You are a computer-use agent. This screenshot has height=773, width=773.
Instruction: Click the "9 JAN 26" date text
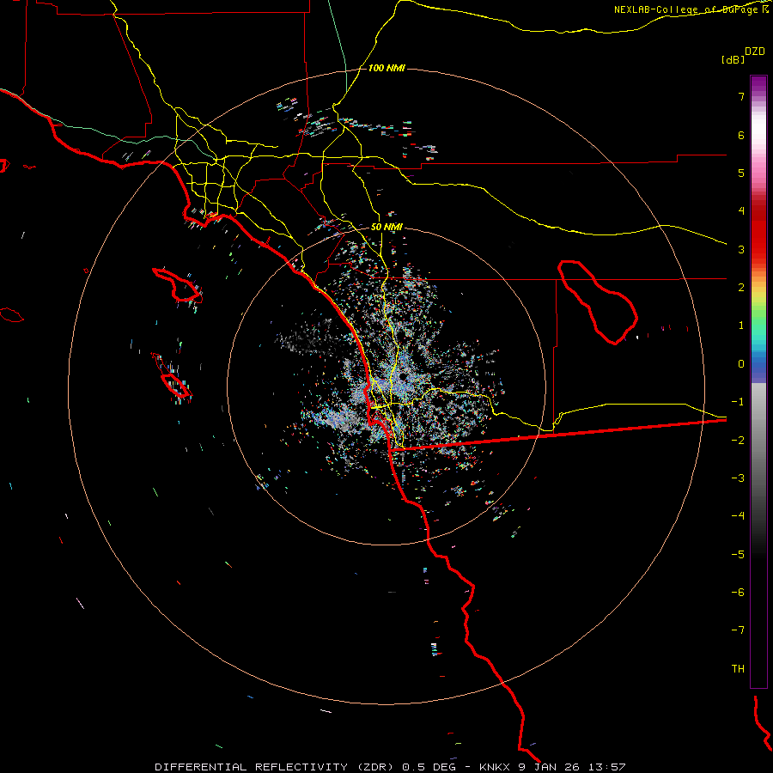(x=551, y=767)
